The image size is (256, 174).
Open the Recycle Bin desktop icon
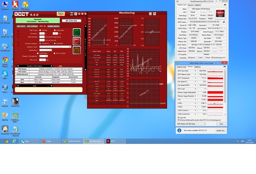[5, 33]
